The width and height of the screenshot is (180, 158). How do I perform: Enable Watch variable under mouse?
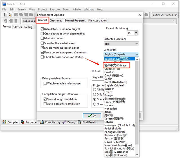point(45,83)
